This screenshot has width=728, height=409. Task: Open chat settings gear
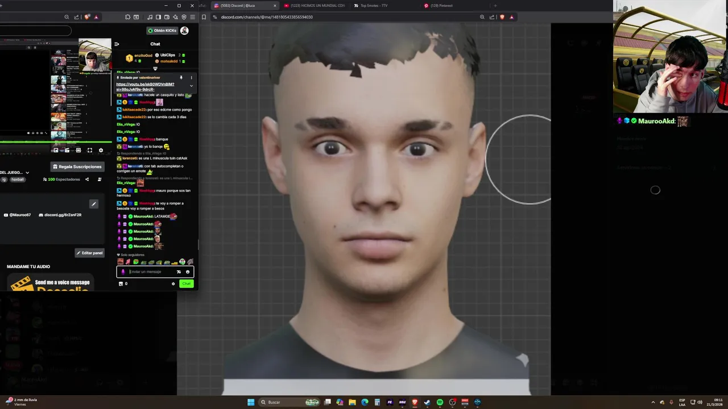[173, 283]
